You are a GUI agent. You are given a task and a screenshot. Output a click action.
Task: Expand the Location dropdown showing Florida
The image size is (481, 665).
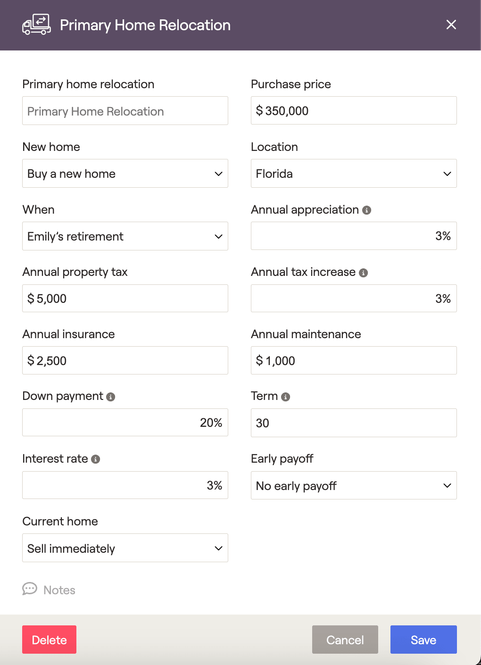pyautogui.click(x=354, y=174)
